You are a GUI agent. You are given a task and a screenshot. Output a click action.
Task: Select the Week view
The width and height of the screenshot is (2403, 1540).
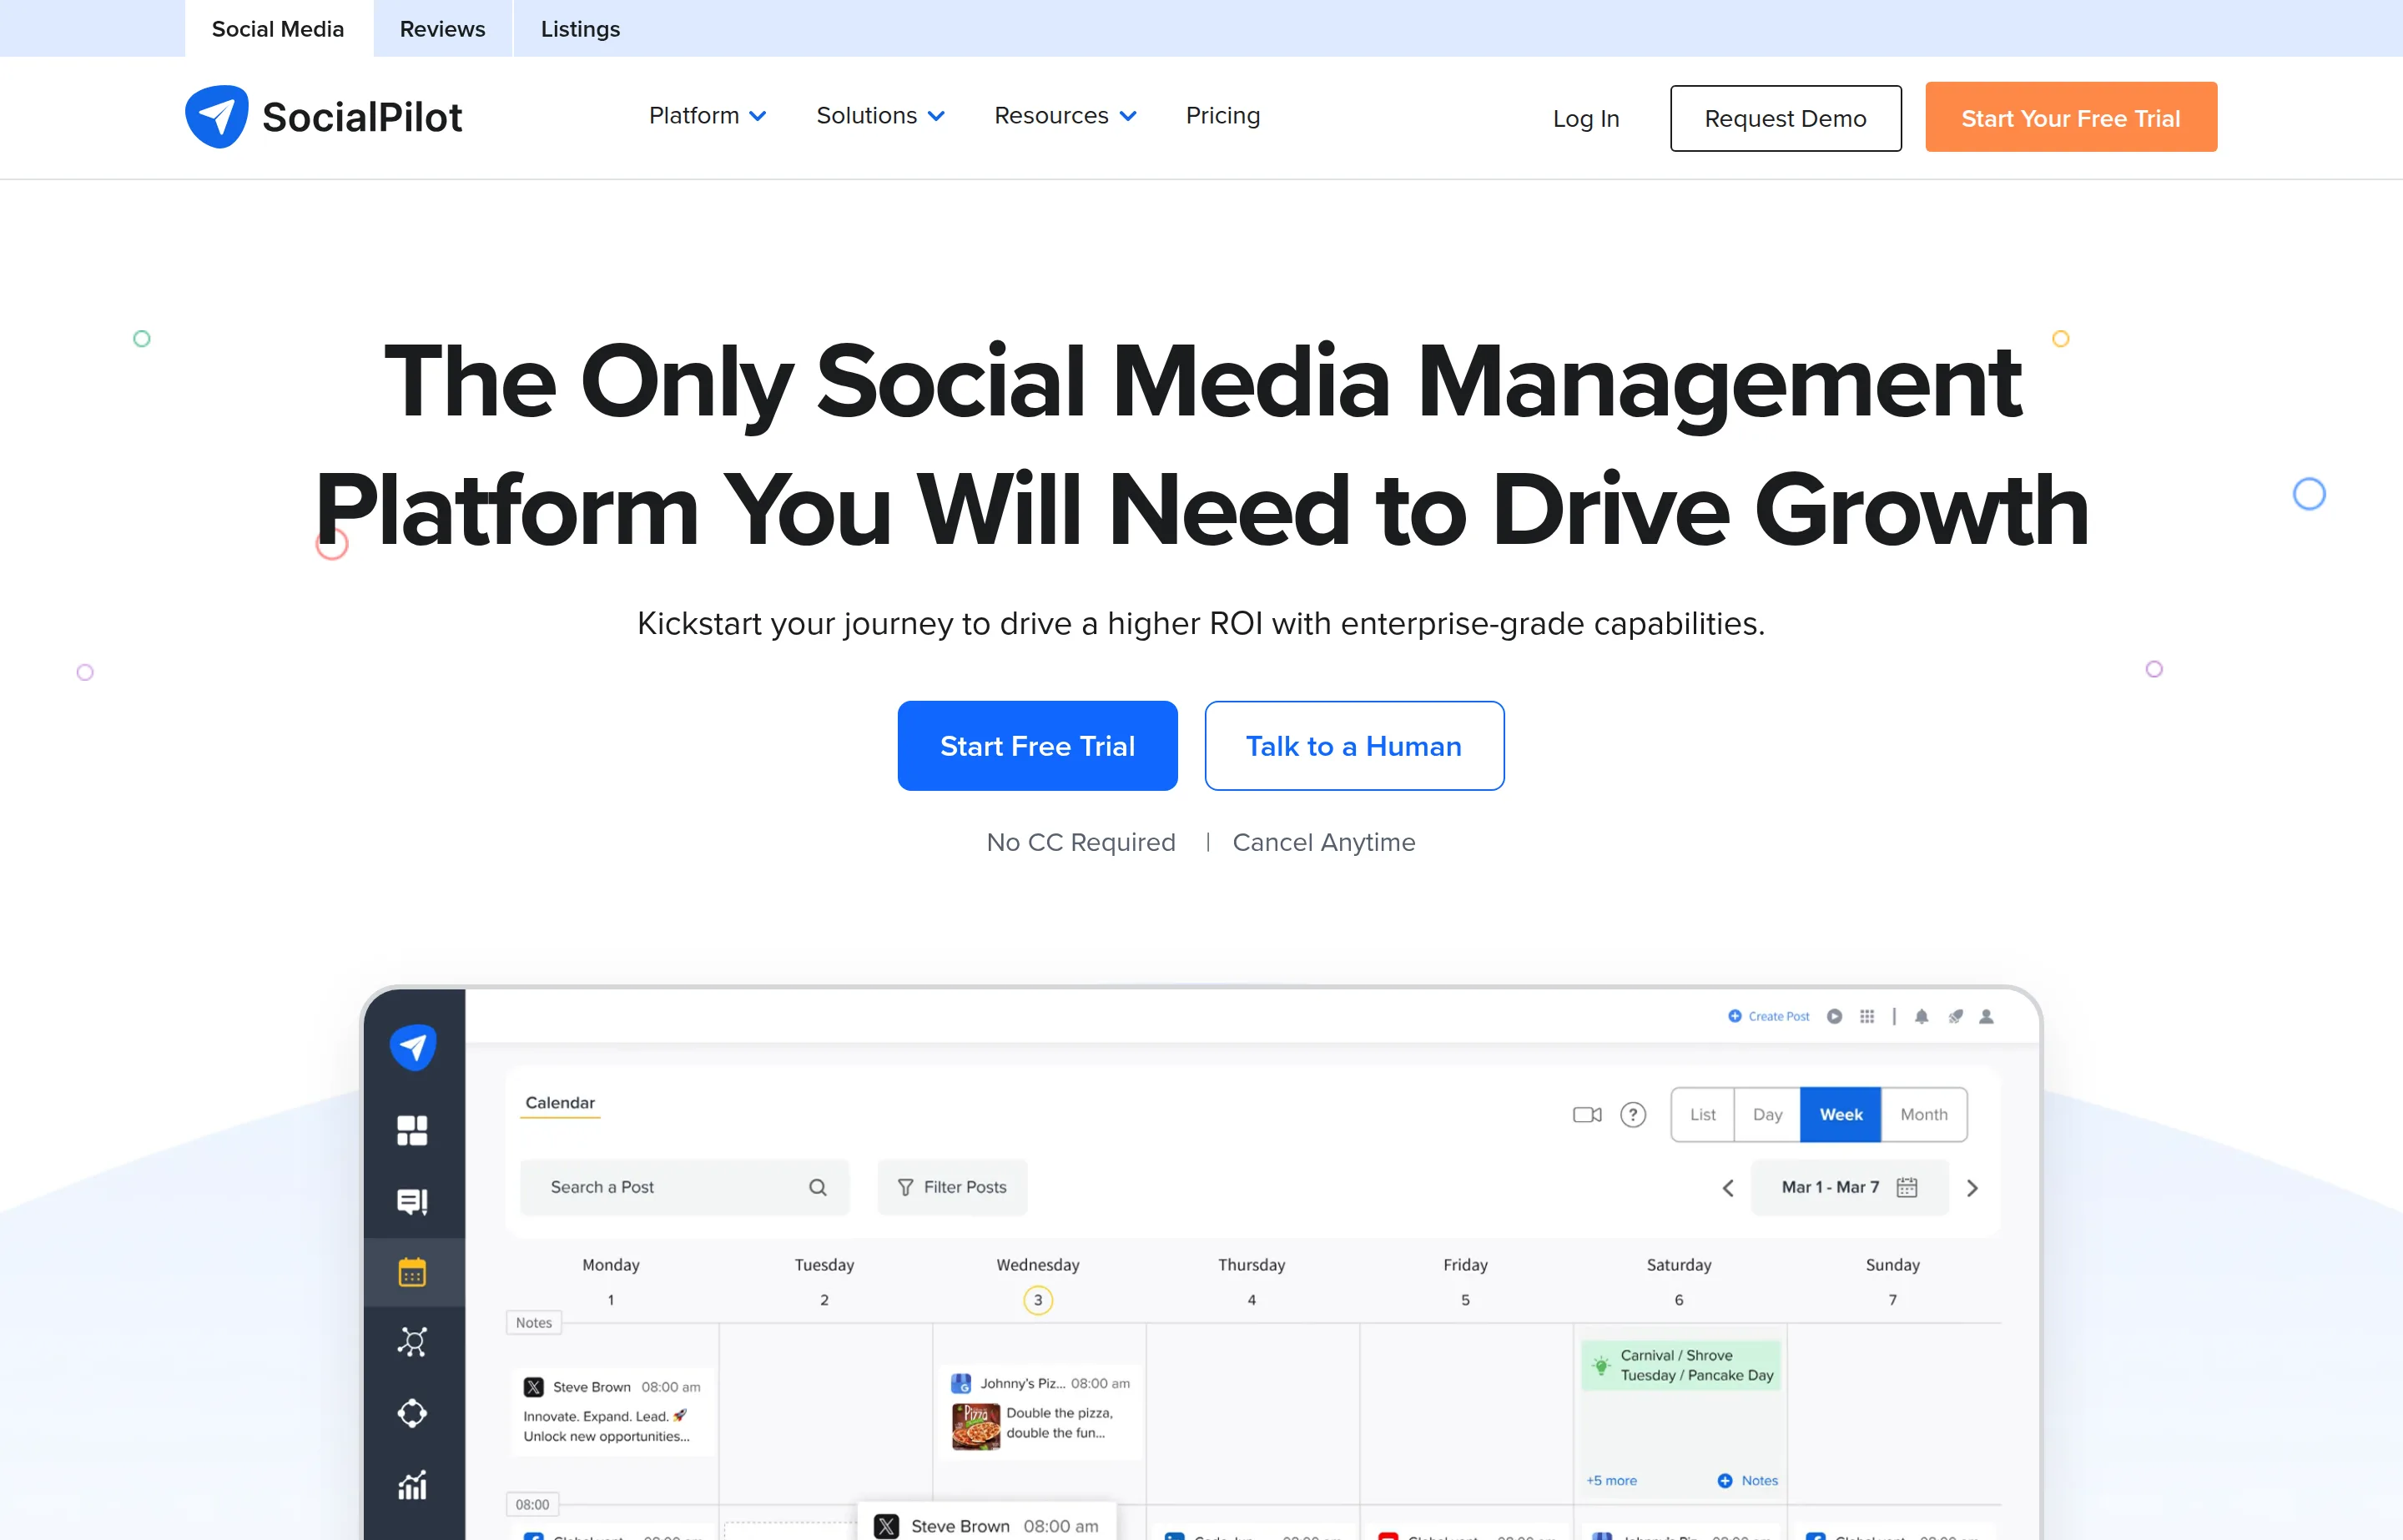tap(1840, 1114)
